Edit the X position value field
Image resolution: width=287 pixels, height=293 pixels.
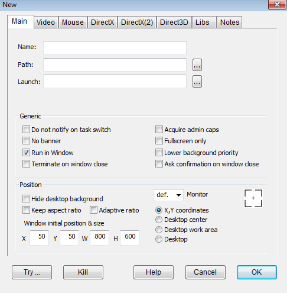[x=39, y=237]
